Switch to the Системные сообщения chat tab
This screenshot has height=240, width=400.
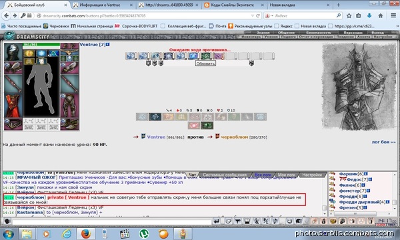[225, 175]
